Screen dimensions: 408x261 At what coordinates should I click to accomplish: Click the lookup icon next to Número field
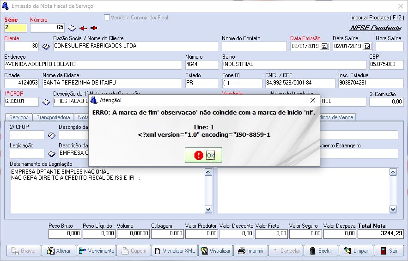(72, 28)
